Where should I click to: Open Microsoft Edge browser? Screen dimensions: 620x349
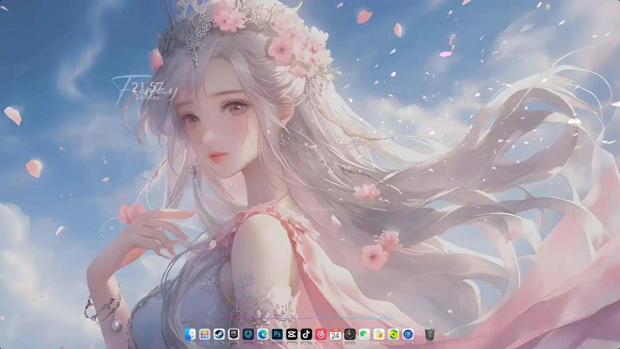(262, 334)
